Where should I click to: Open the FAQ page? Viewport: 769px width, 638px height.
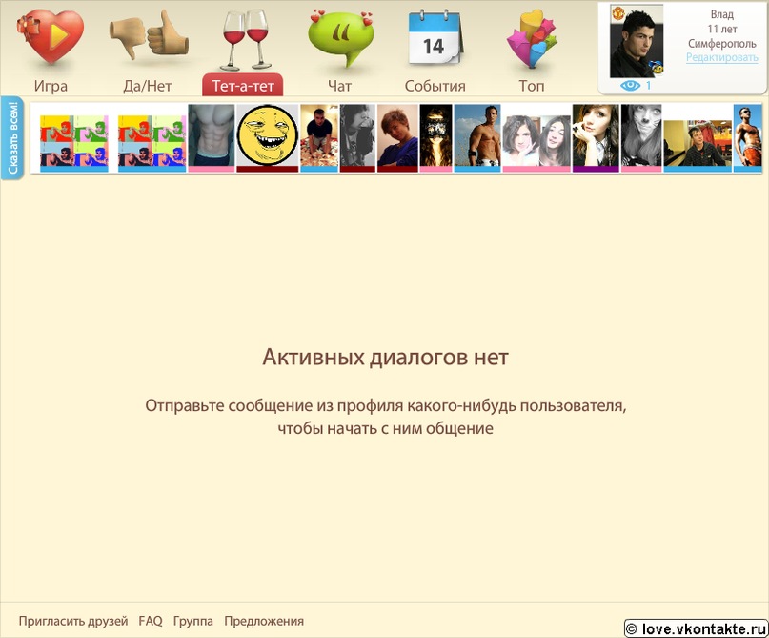coord(151,620)
